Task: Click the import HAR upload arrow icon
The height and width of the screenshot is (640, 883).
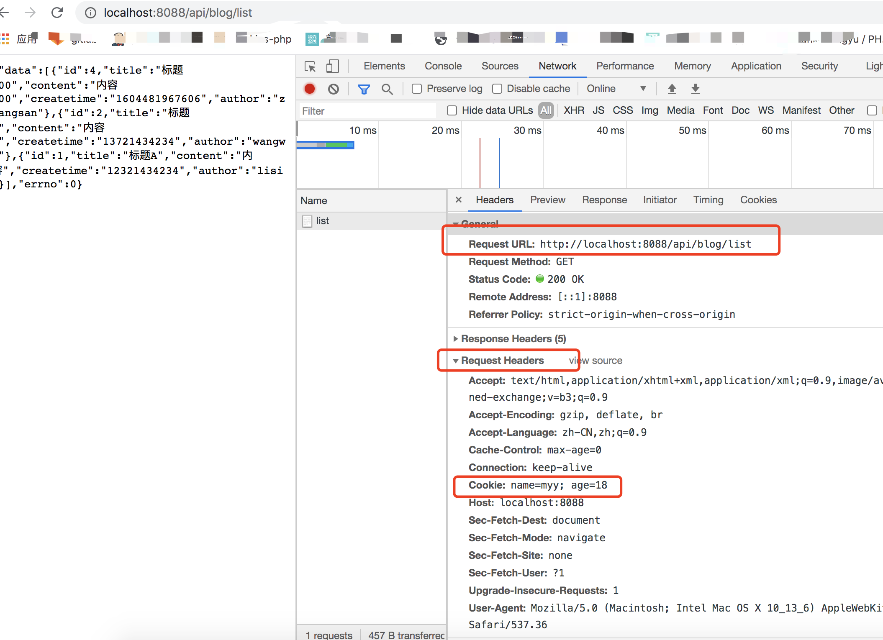Action: 672,88
